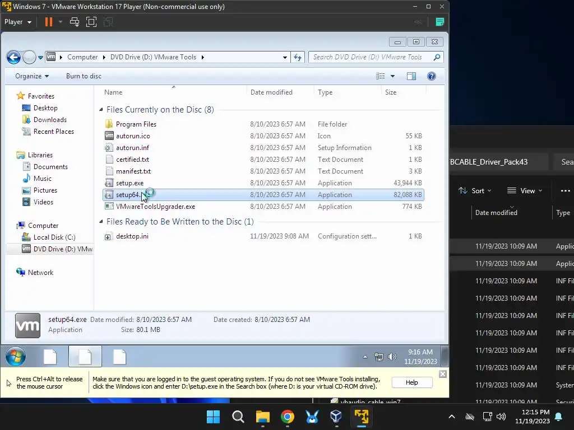Show hidden icons in Windows 11 tray
Screen dimensions: 574x430
pos(452,417)
